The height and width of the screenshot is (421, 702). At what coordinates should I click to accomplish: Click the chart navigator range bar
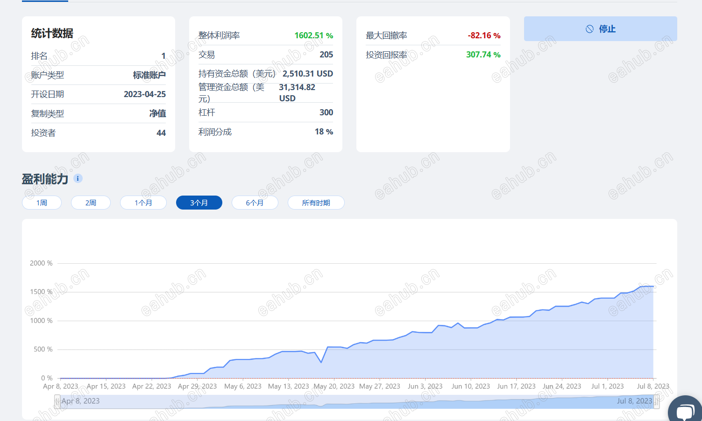[x=357, y=401]
